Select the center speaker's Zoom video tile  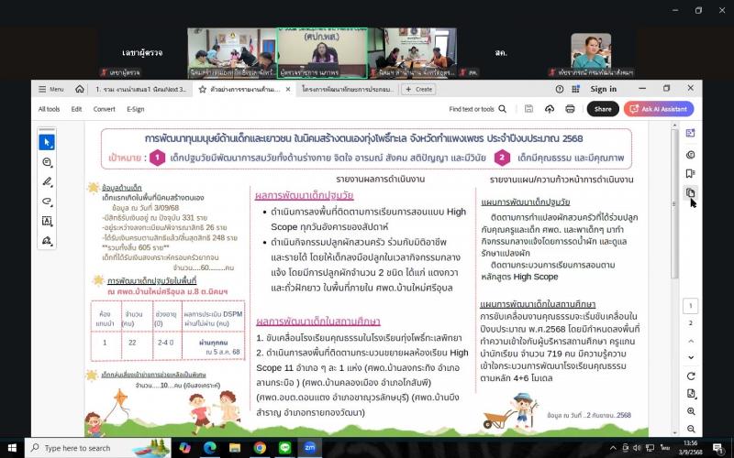coord(322,53)
